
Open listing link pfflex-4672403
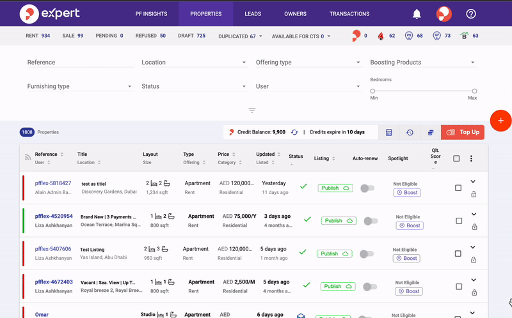pos(54,282)
